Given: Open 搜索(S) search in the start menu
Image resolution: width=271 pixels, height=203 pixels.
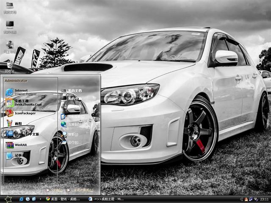Looking at the screenshot, I should [x=70, y=134].
